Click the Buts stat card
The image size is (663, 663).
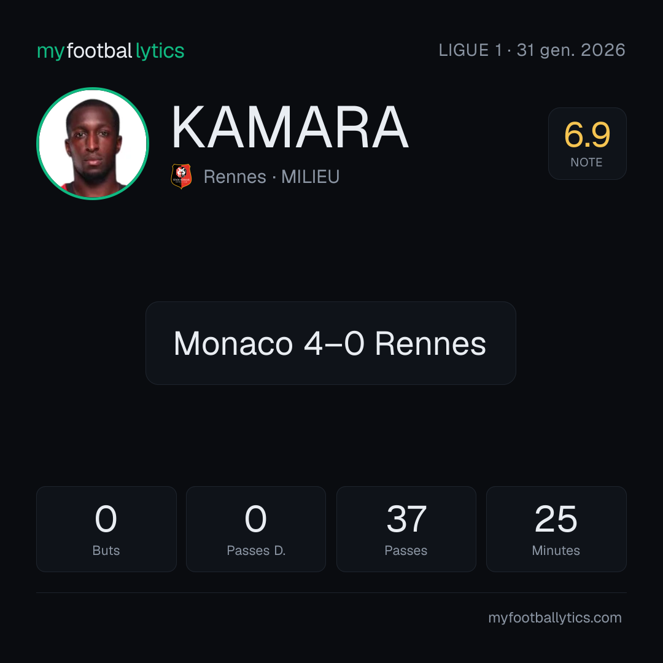pyautogui.click(x=106, y=529)
